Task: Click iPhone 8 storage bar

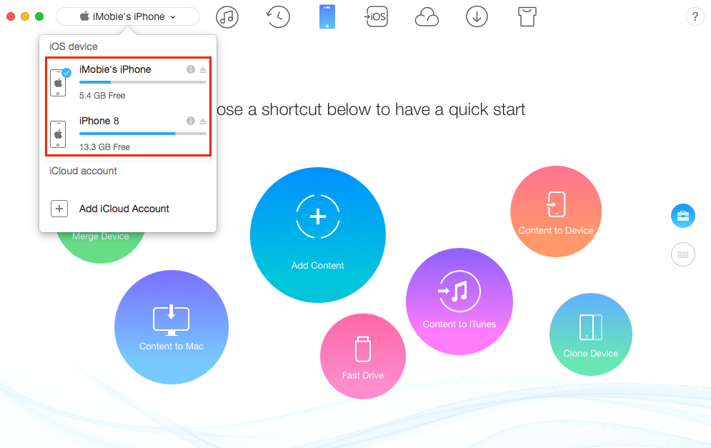Action: (143, 134)
